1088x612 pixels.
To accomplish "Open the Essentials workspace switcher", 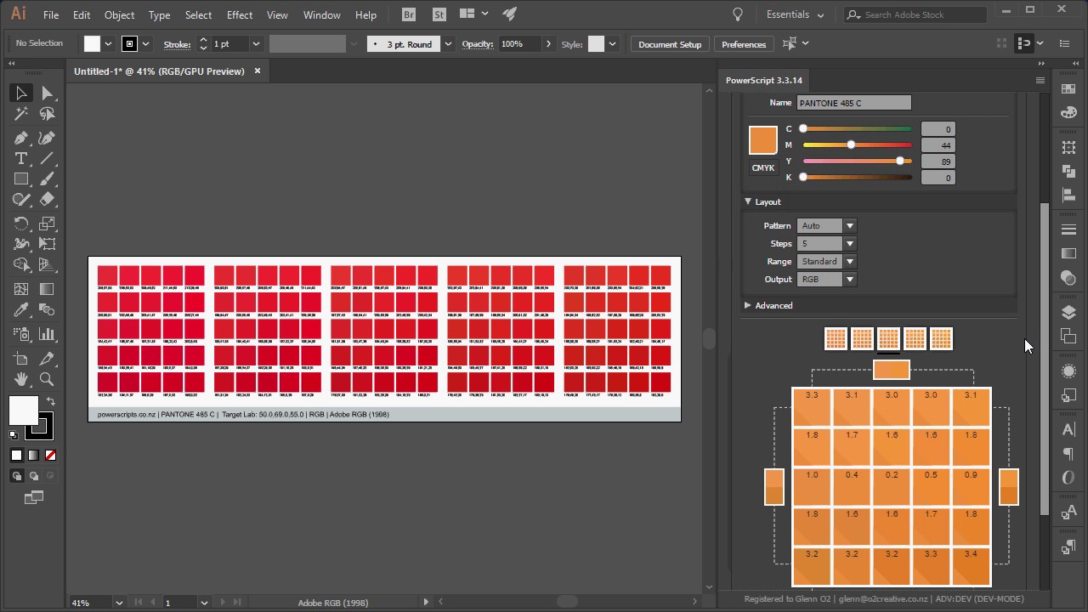I will click(795, 14).
